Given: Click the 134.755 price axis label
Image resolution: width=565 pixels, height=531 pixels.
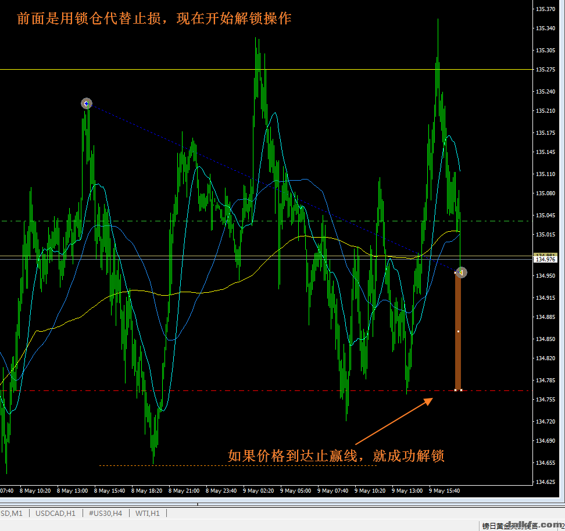Looking at the screenshot, I should point(546,400).
